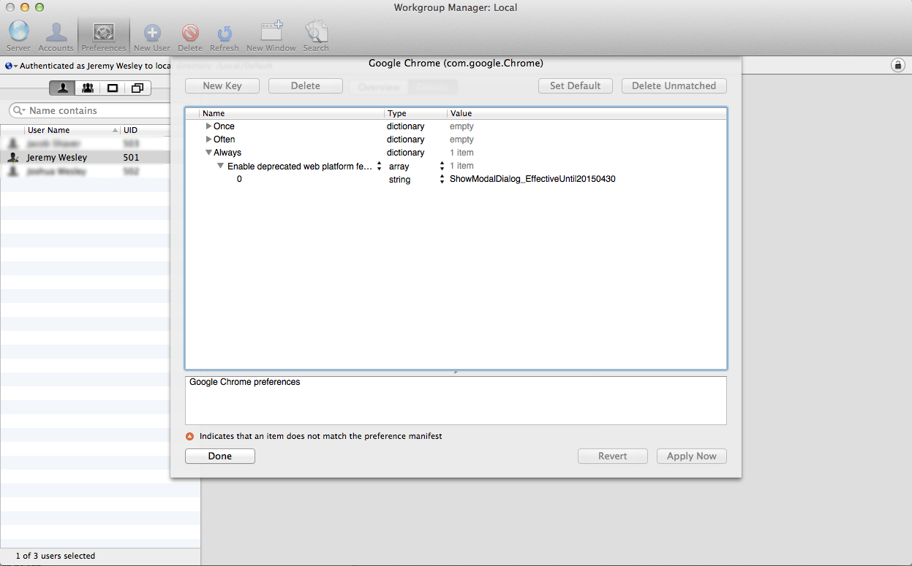Switch to the Groups tab icon

pos(88,88)
